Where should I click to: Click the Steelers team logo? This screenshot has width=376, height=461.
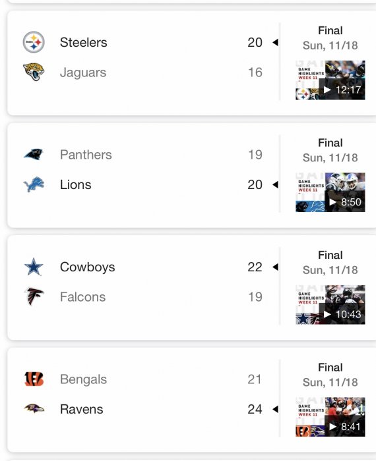tap(34, 42)
